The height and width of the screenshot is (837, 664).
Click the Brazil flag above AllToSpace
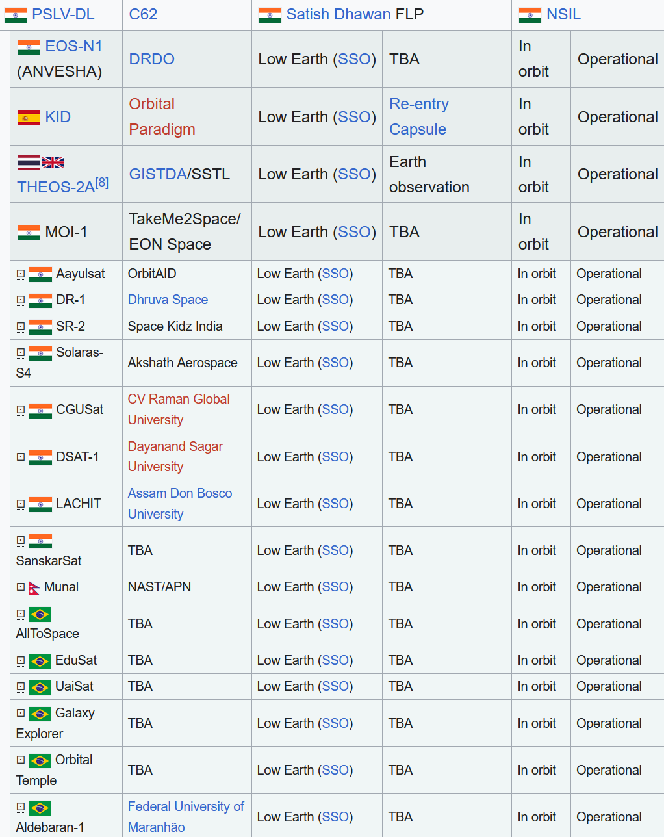click(x=40, y=614)
